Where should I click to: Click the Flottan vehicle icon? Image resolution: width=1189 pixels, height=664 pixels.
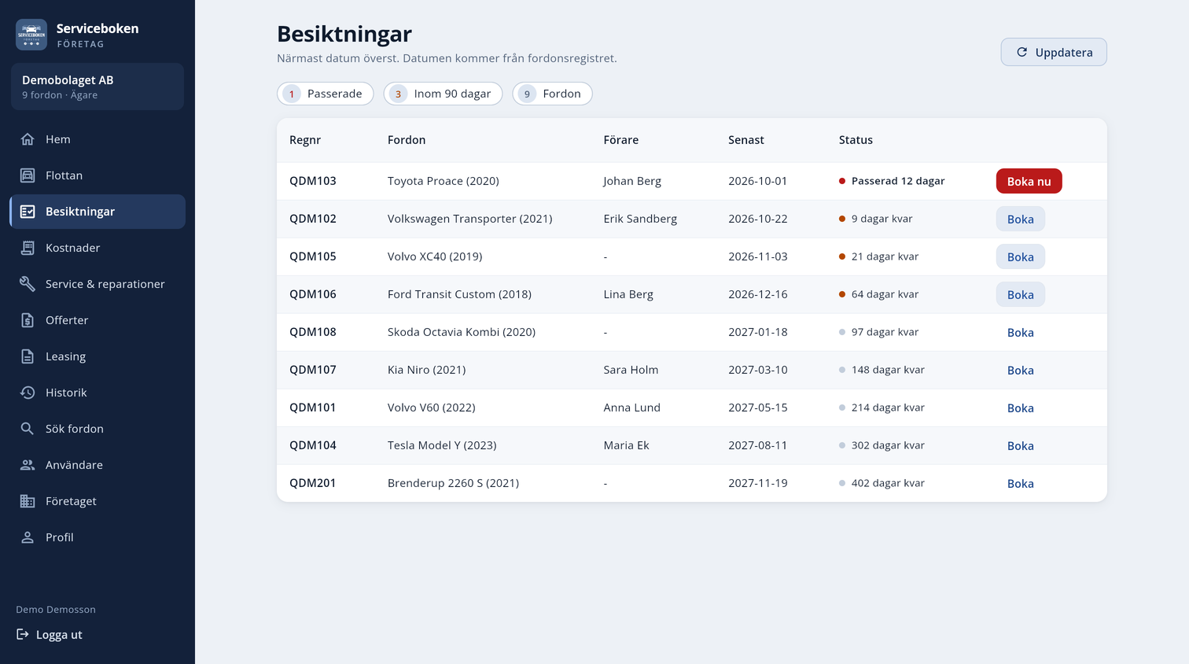(28, 175)
